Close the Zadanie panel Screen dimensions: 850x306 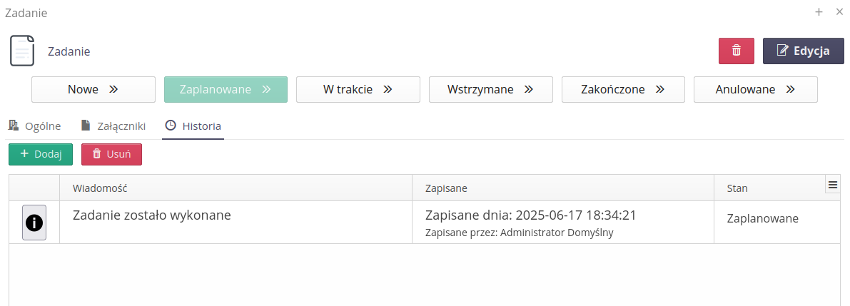[839, 12]
